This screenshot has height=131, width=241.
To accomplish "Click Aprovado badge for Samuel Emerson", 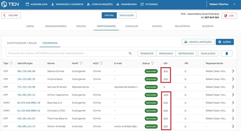I will click(x=151, y=87).
